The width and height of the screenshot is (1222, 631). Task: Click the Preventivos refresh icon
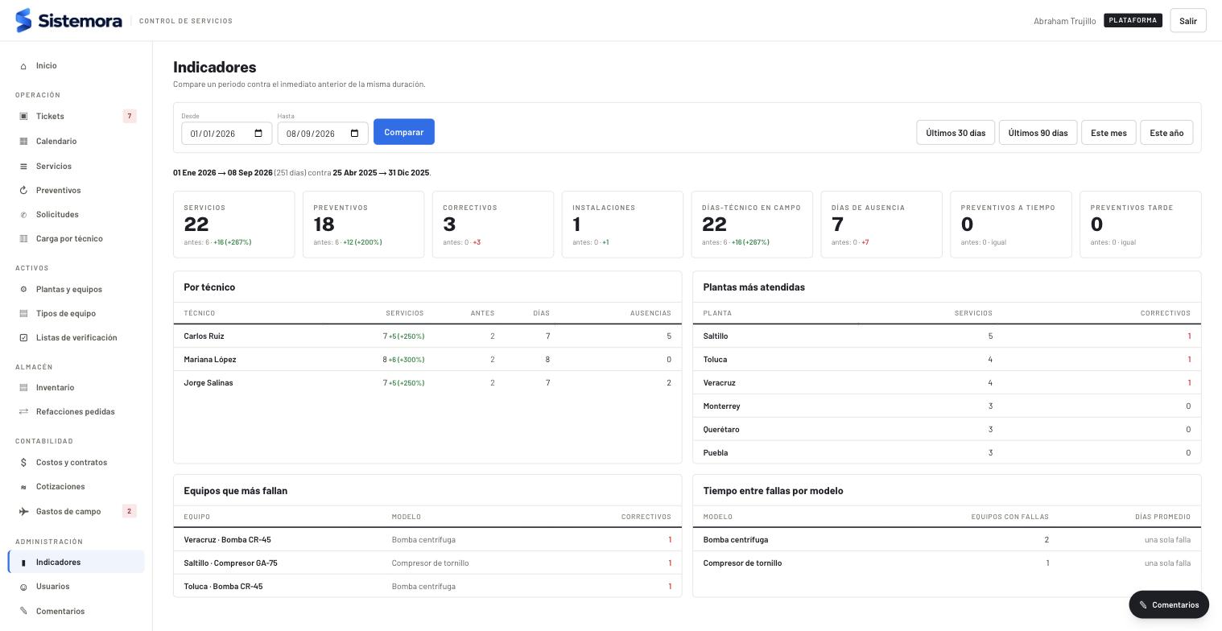pos(23,191)
